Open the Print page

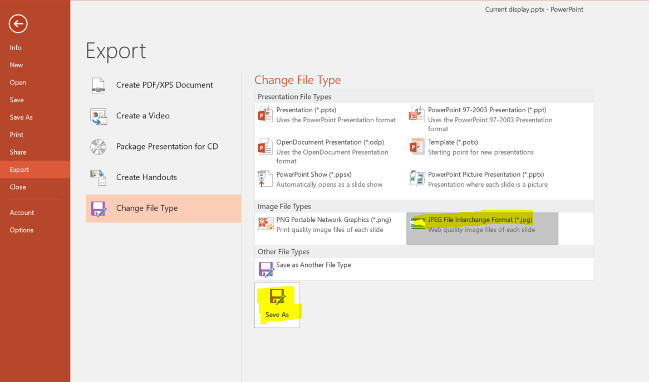click(35, 135)
